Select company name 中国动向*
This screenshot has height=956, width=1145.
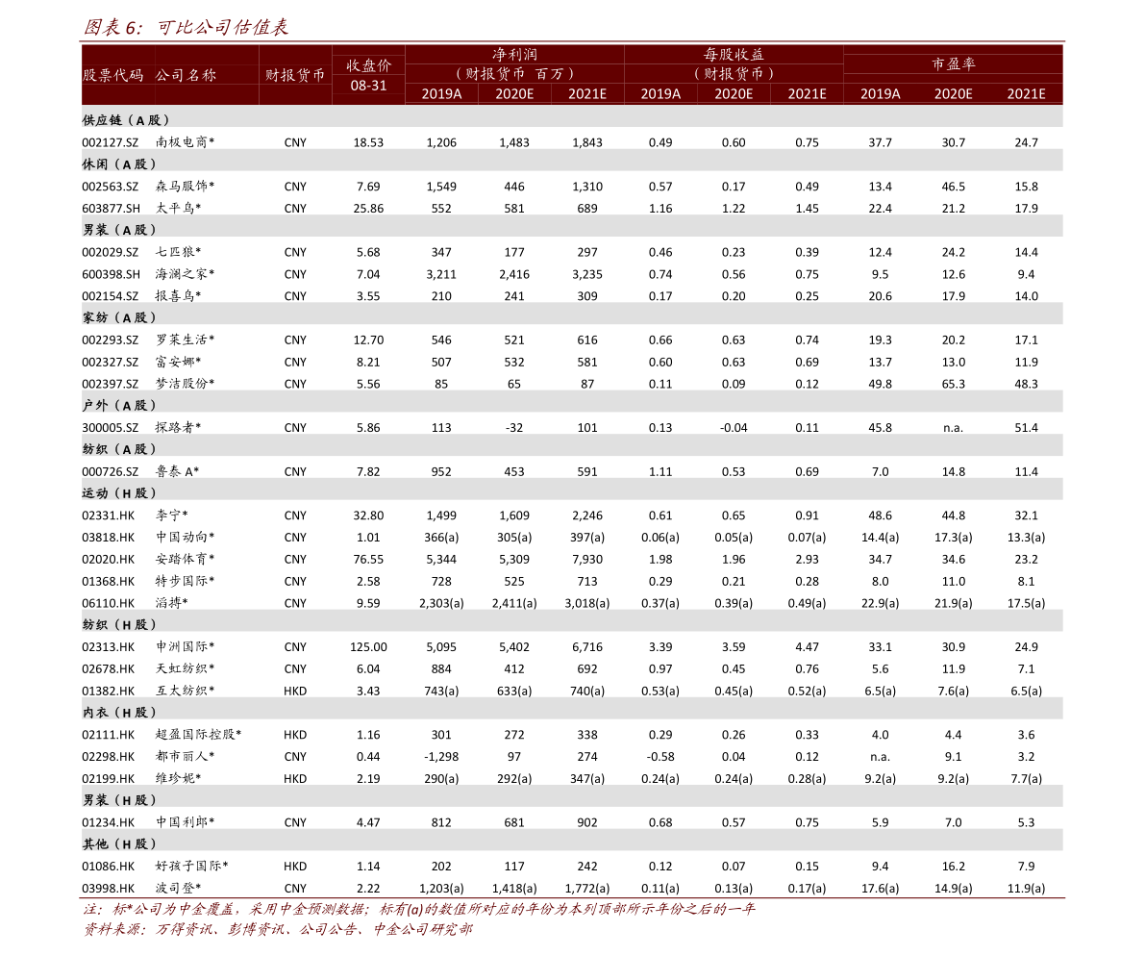point(185,537)
